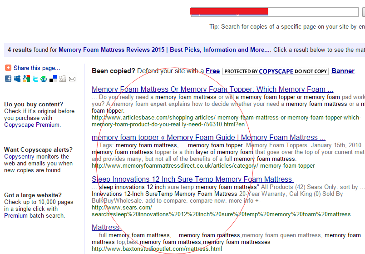Click the sears.com result URL
This screenshot has width=365, height=254.
click(x=221, y=211)
